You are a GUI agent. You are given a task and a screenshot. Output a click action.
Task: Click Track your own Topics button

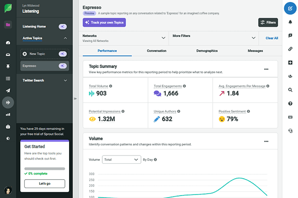[x=104, y=22]
